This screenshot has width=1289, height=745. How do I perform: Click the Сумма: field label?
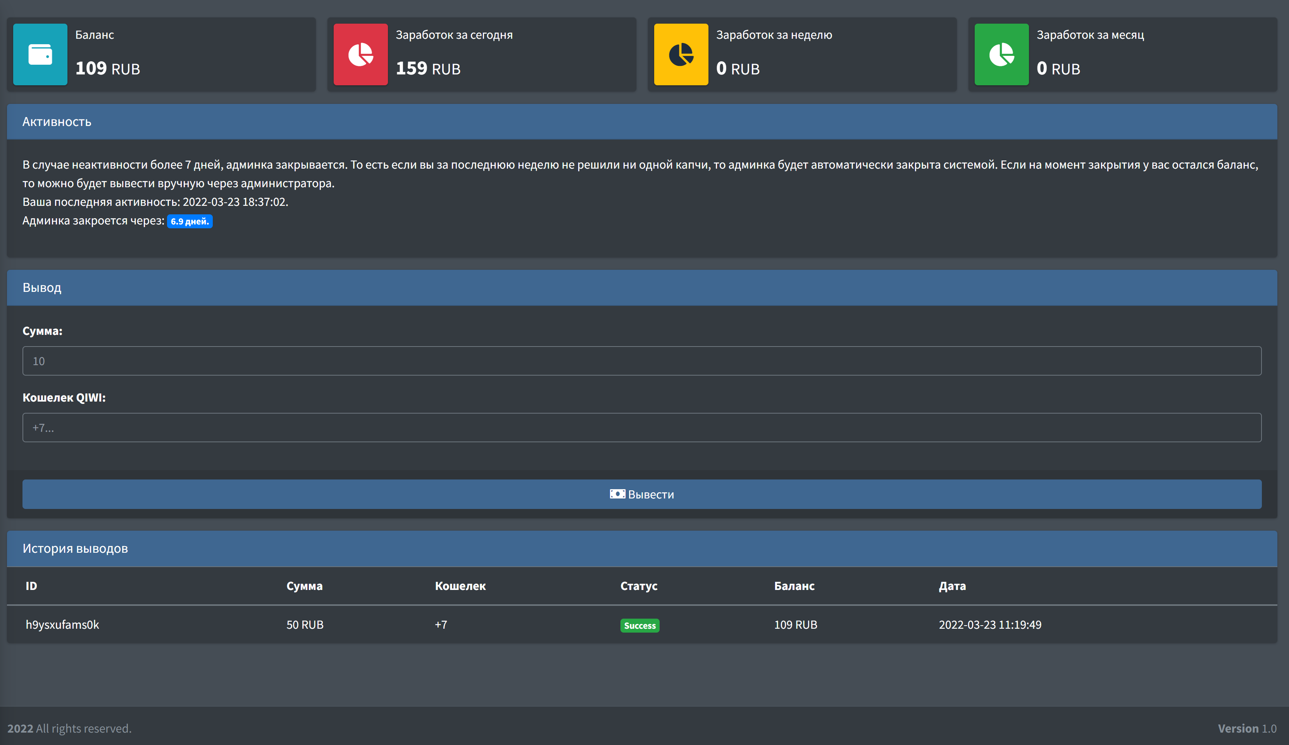click(x=43, y=331)
